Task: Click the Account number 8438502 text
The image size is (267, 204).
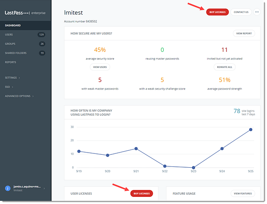Action: pos(81,21)
